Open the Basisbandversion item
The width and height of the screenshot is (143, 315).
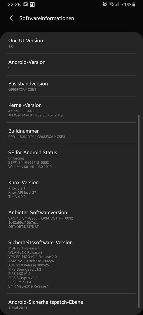tap(71, 86)
